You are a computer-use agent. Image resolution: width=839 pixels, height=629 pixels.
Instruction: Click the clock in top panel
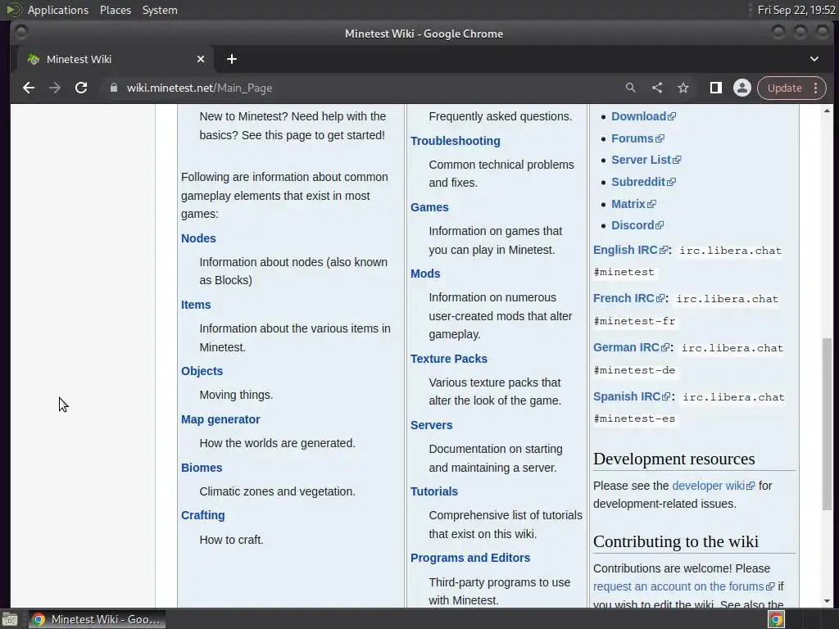pyautogui.click(x=796, y=10)
